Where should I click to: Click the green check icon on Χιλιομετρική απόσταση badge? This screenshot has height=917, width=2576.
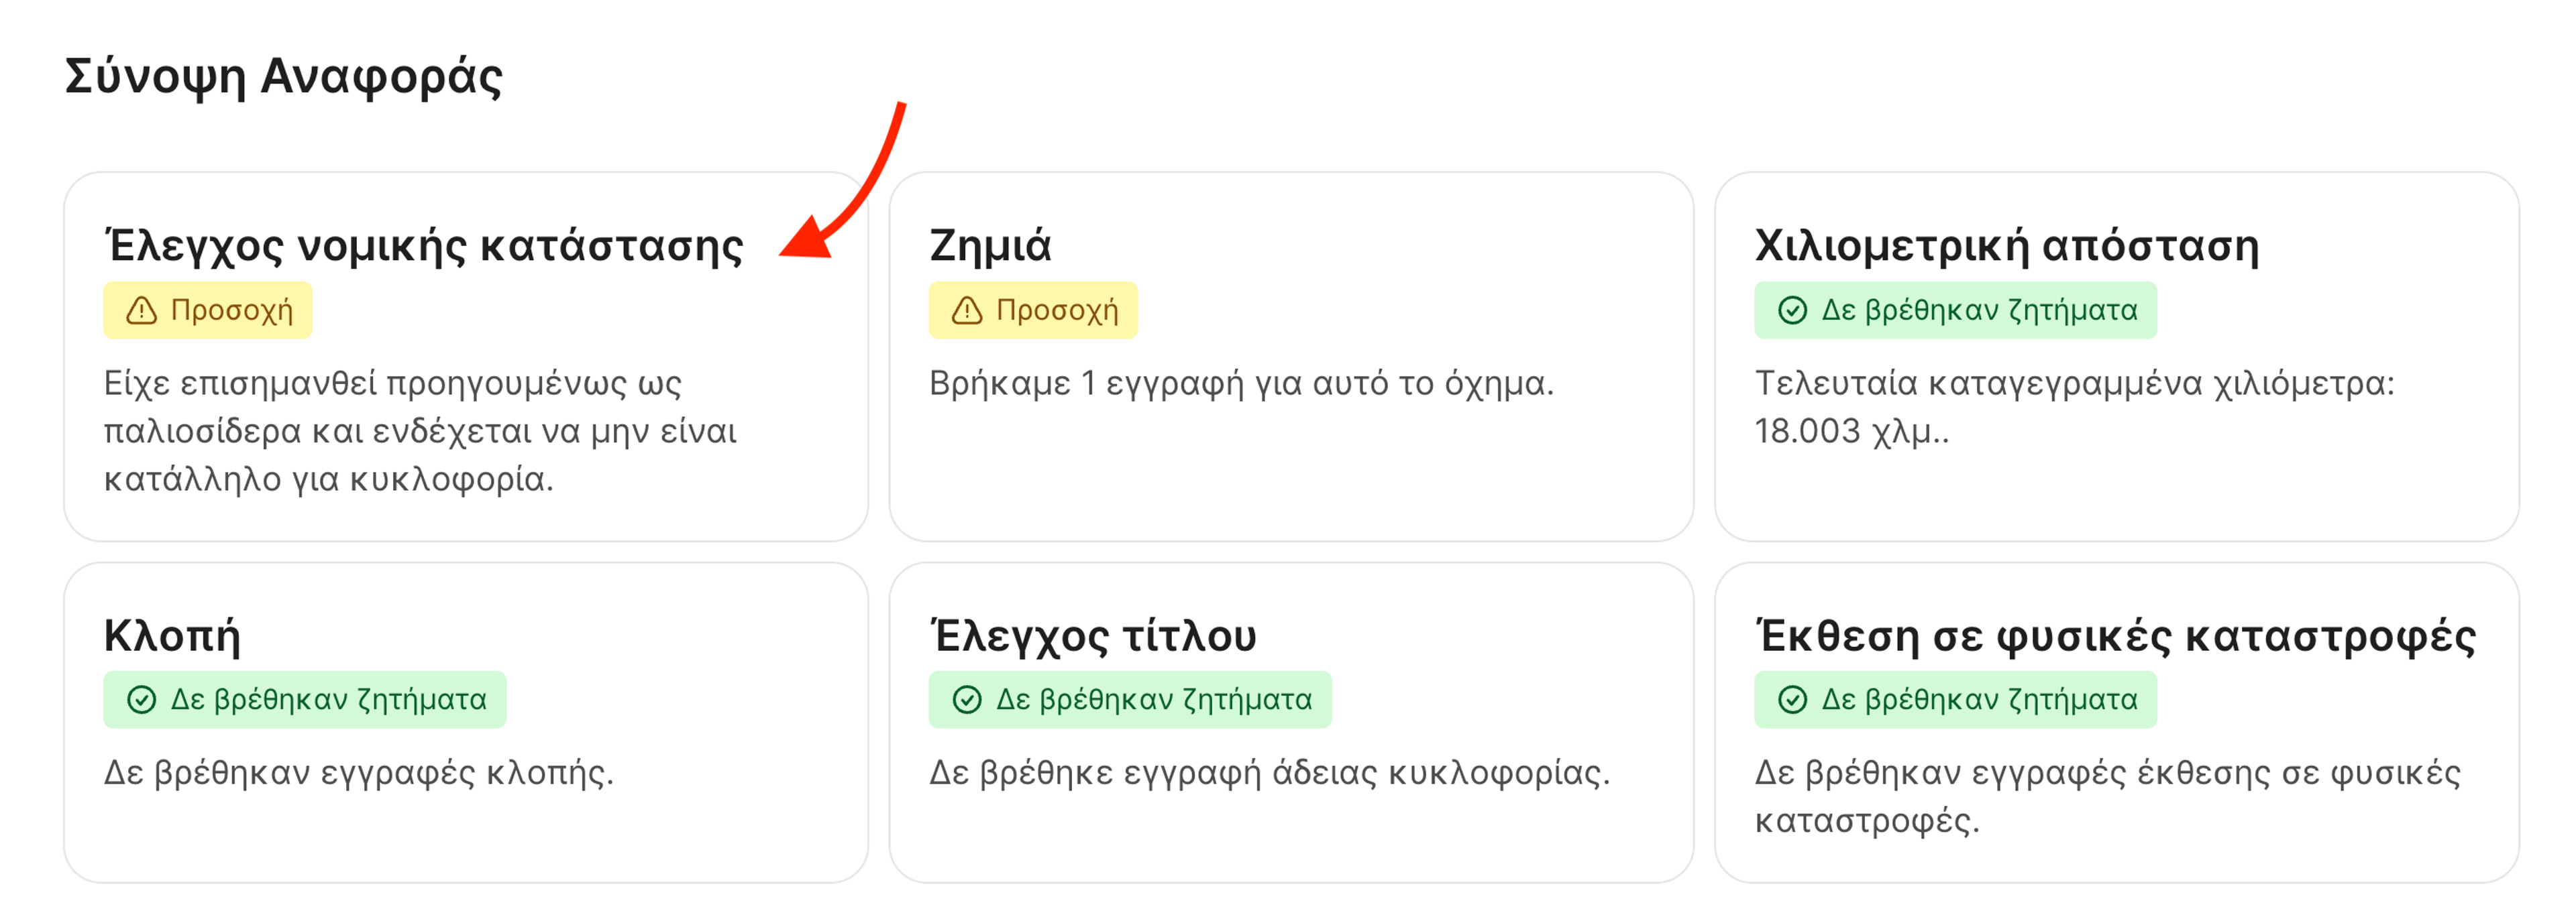click(x=1792, y=310)
